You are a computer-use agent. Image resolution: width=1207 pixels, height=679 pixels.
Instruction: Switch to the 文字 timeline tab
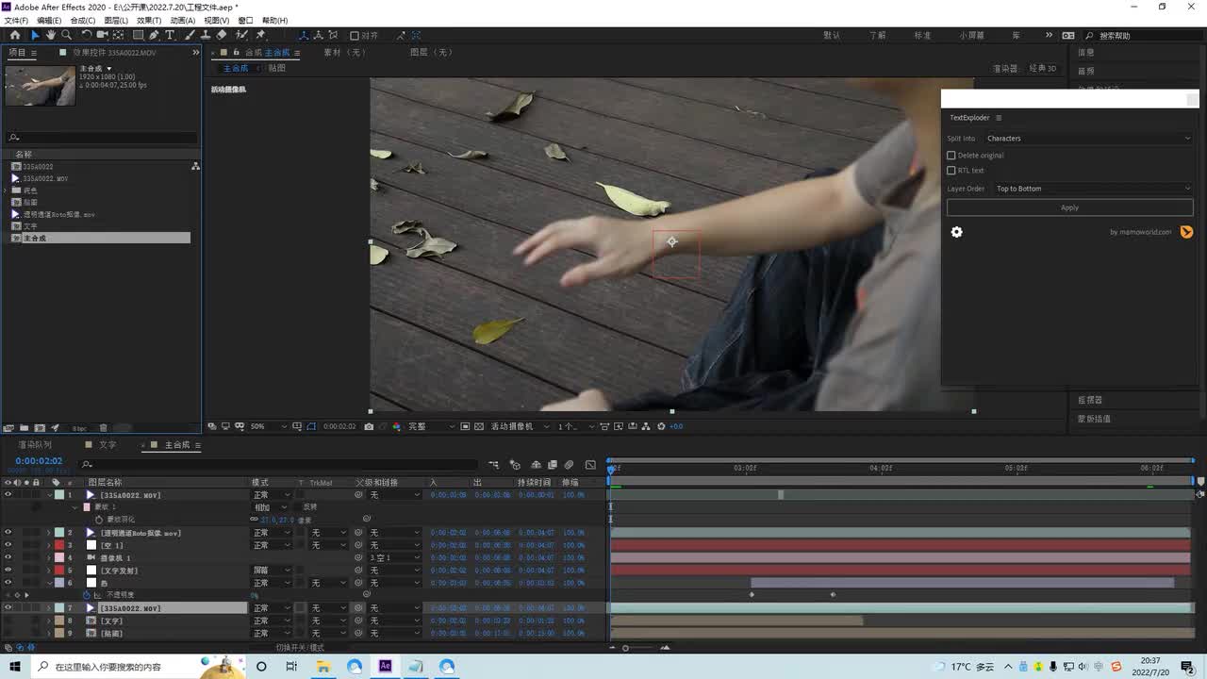pos(107,445)
